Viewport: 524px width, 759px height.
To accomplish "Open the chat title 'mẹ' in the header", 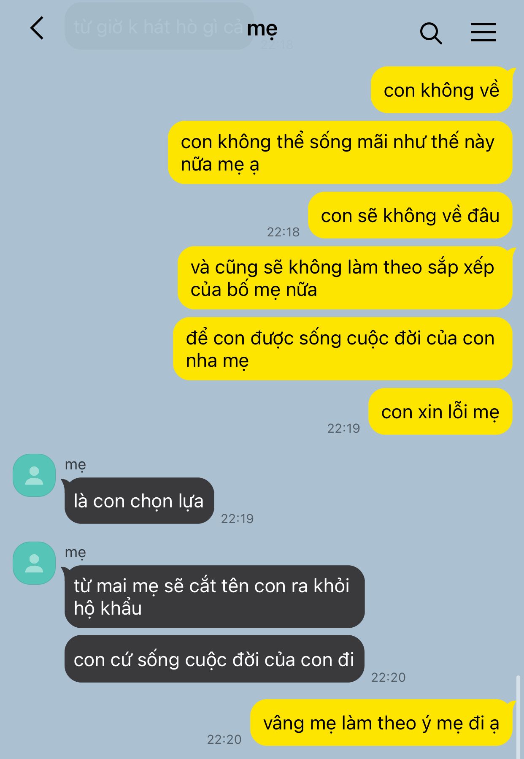I will click(x=262, y=29).
